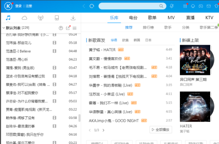Go to previous new songs page
219x144 pixels.
click(90, 130)
